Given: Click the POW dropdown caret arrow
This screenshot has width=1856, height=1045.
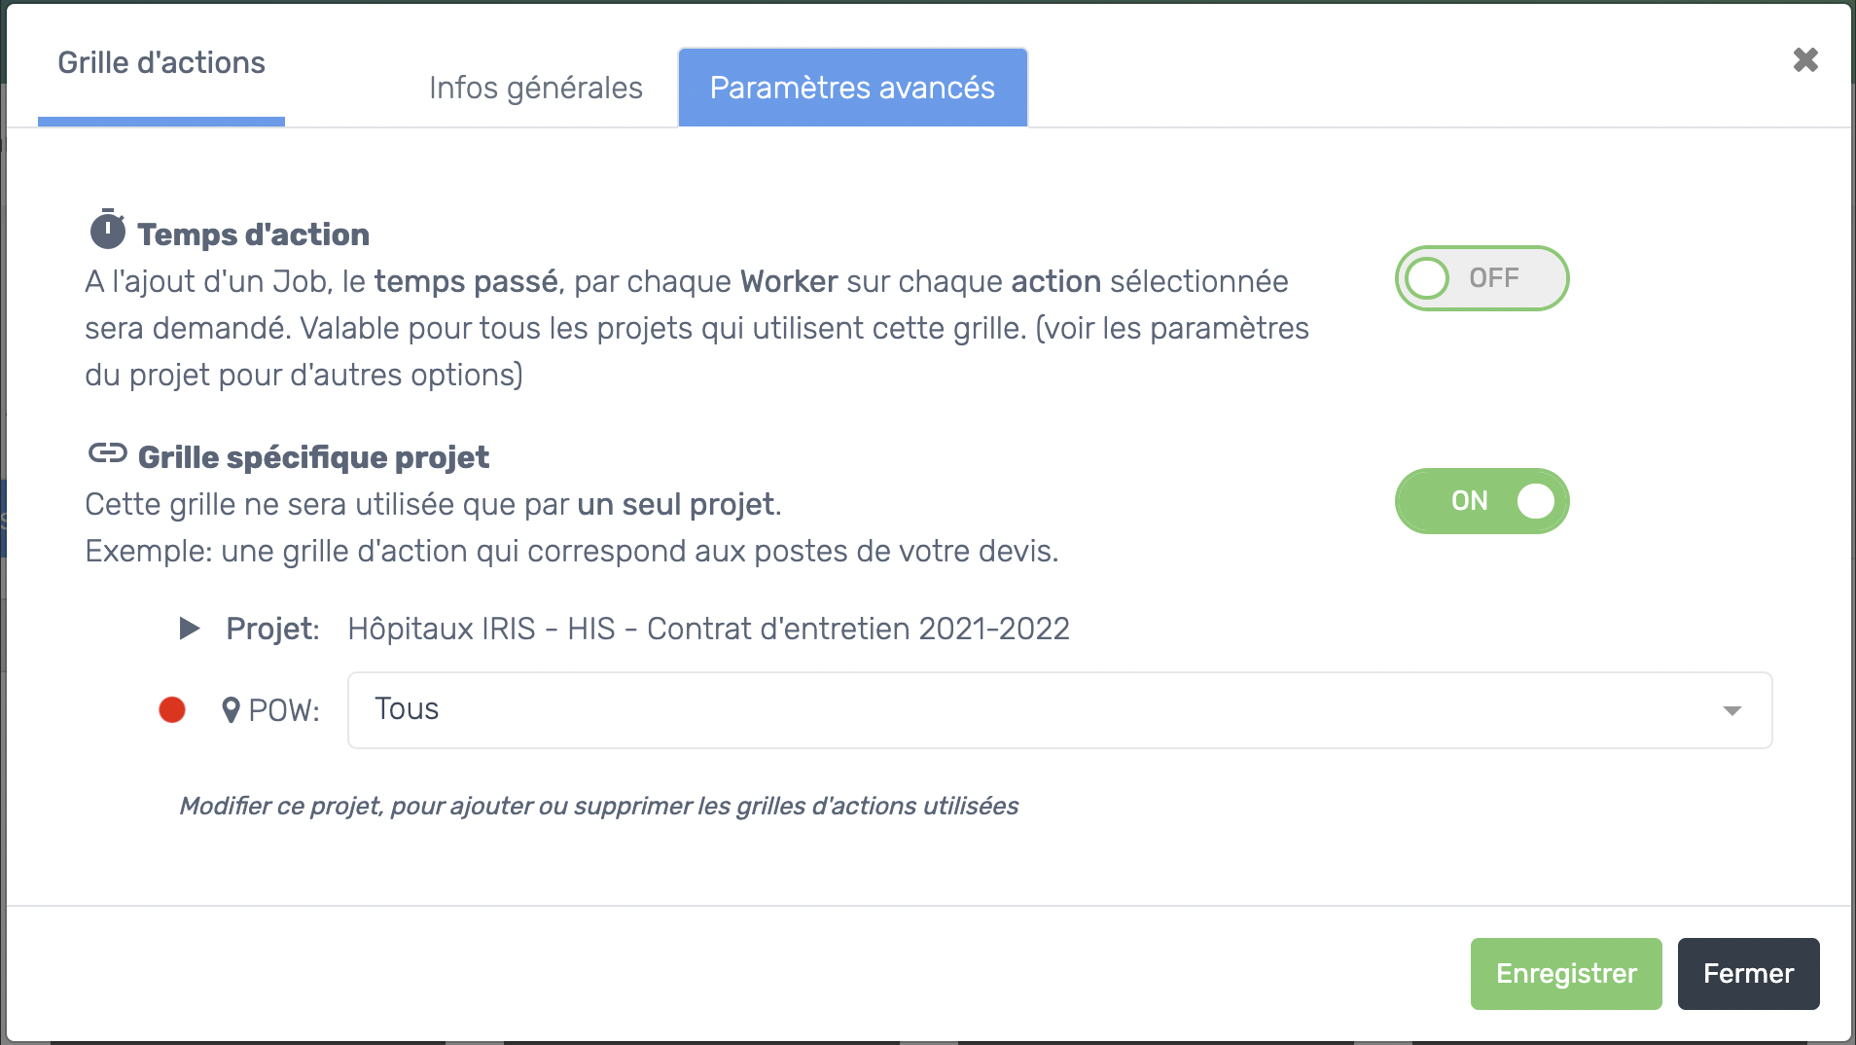Looking at the screenshot, I should click(1731, 711).
